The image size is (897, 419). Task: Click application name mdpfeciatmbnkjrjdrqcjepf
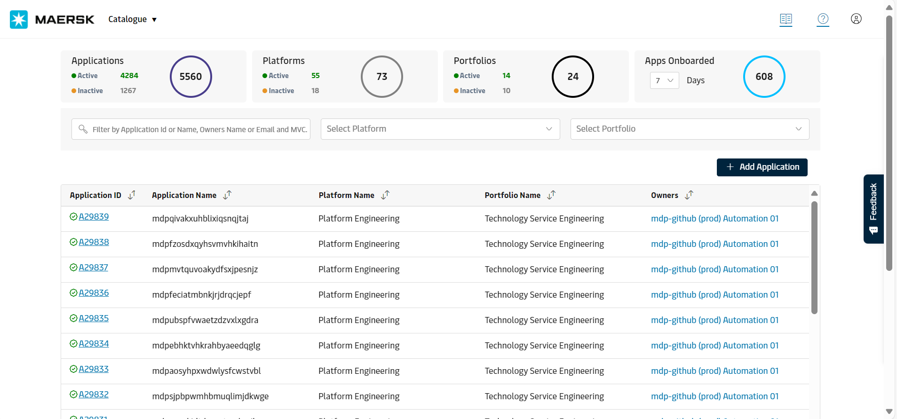(201, 295)
